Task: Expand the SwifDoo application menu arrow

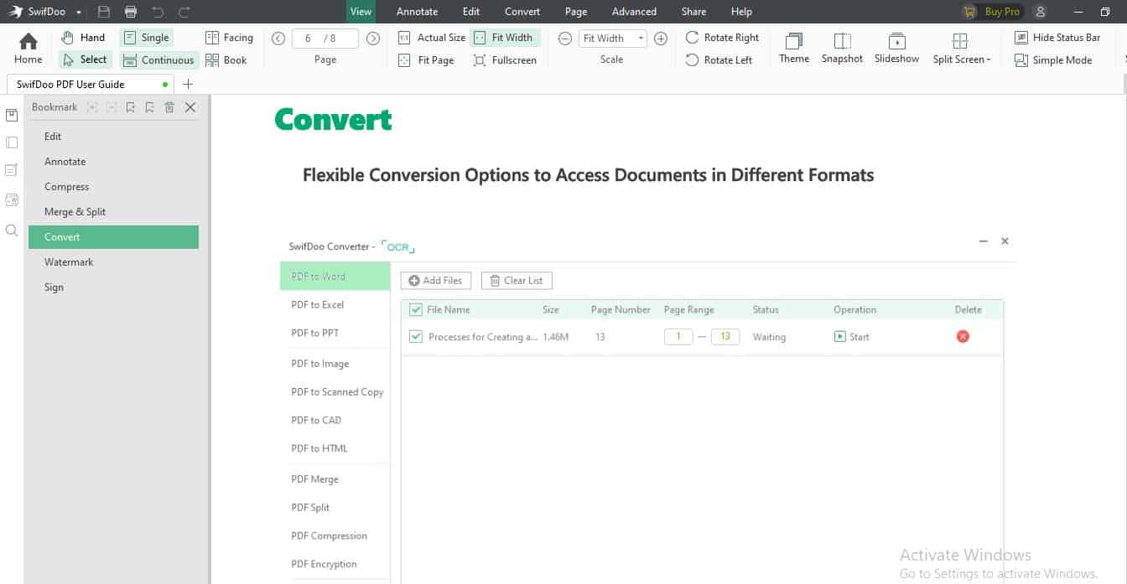Action: pos(79,13)
